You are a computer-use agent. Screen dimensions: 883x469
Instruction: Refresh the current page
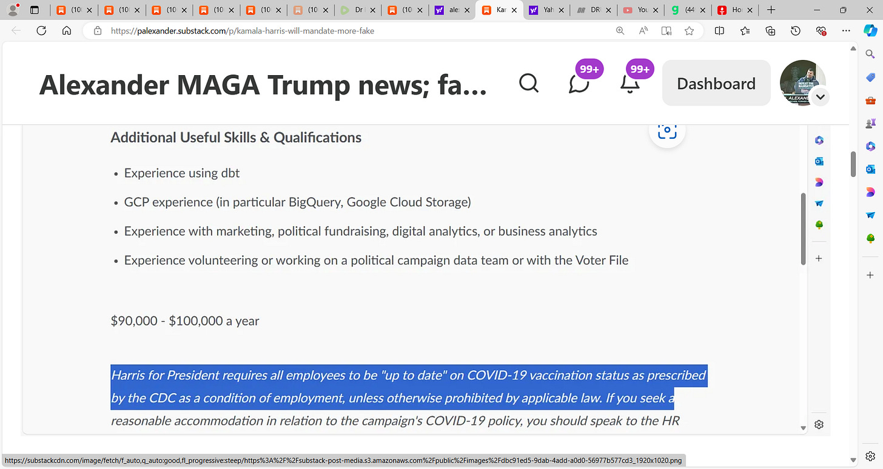pos(42,31)
